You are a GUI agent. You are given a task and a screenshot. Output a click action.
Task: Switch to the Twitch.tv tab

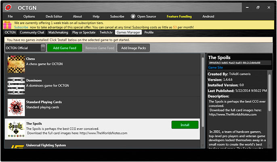106,32
